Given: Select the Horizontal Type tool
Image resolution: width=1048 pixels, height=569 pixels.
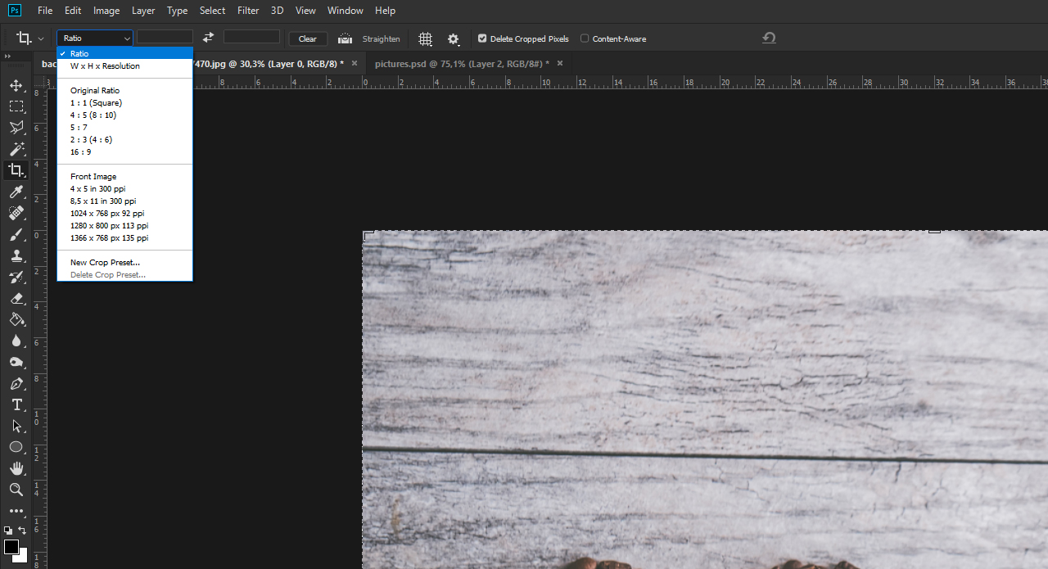Looking at the screenshot, I should tap(16, 404).
